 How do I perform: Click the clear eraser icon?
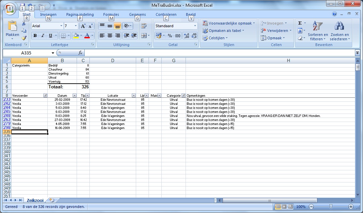(x=300, y=38)
